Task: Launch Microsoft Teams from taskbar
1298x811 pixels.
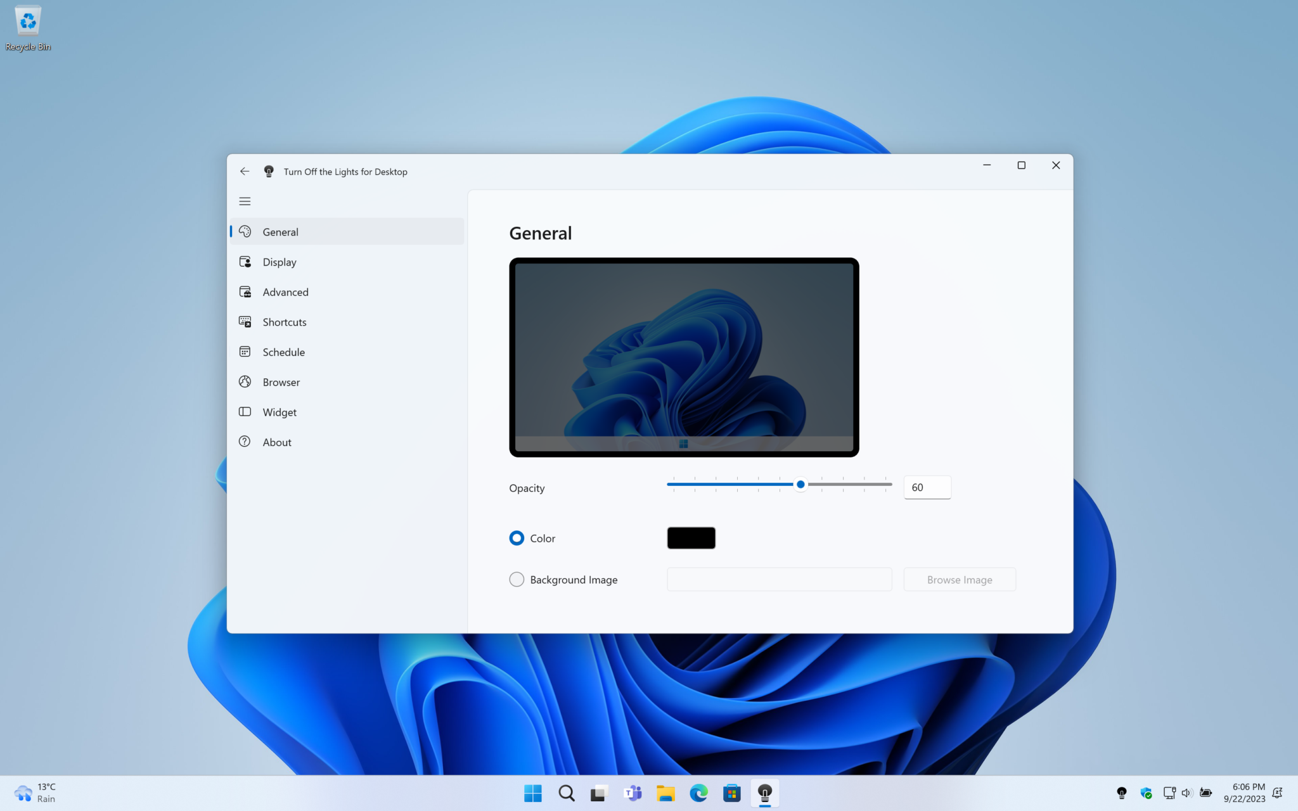Action: click(633, 793)
